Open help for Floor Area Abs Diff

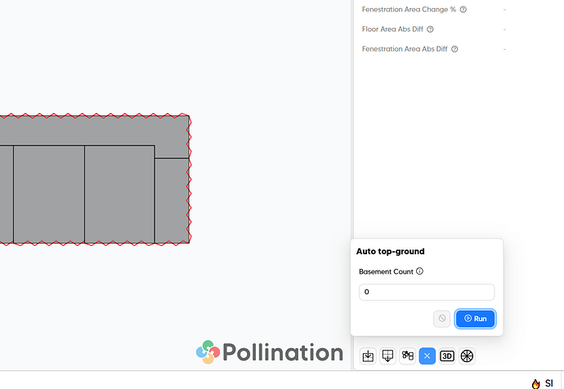tap(430, 29)
